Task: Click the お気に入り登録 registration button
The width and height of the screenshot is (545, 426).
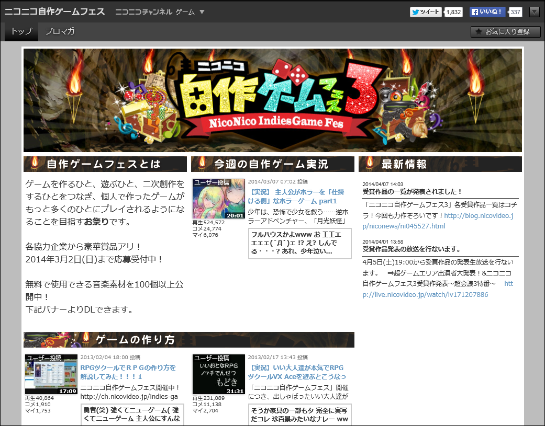Action: pos(505,31)
